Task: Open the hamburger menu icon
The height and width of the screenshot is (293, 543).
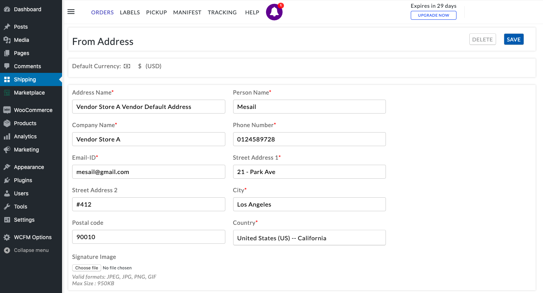Action: tap(71, 12)
